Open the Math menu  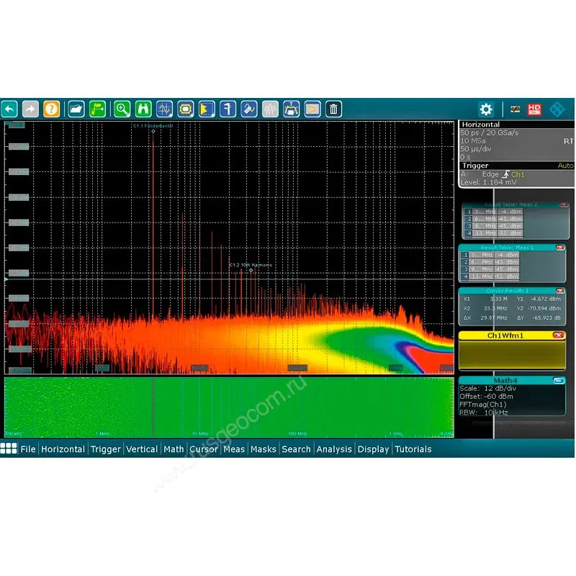click(174, 449)
